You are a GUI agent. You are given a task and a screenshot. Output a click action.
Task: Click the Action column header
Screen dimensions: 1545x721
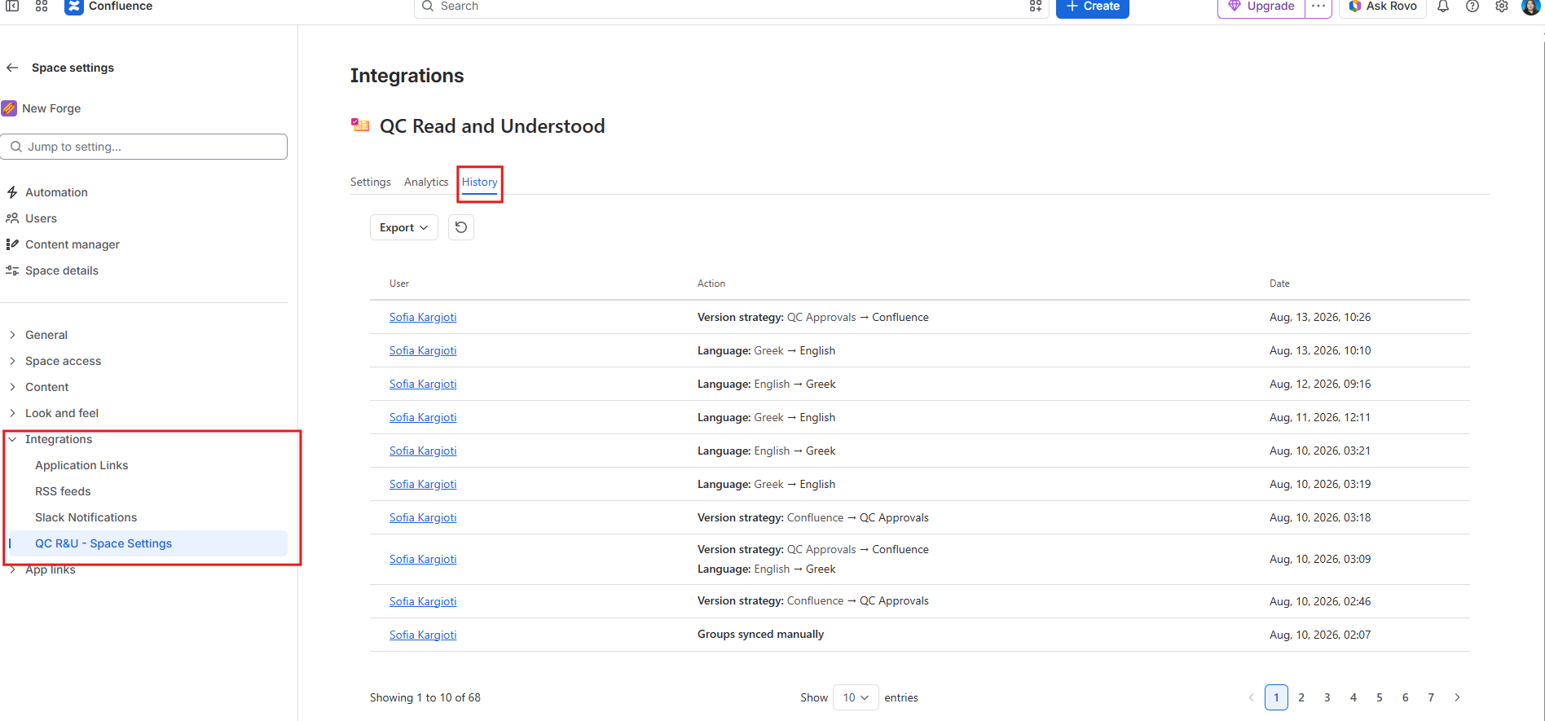click(711, 284)
